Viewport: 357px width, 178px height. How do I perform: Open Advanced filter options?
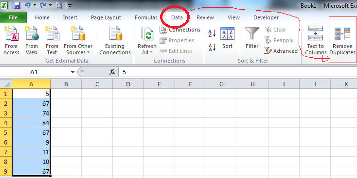click(281, 51)
